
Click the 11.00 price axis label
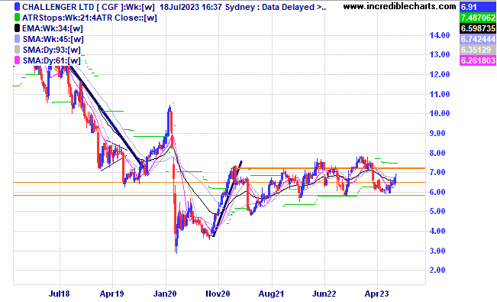coord(440,94)
